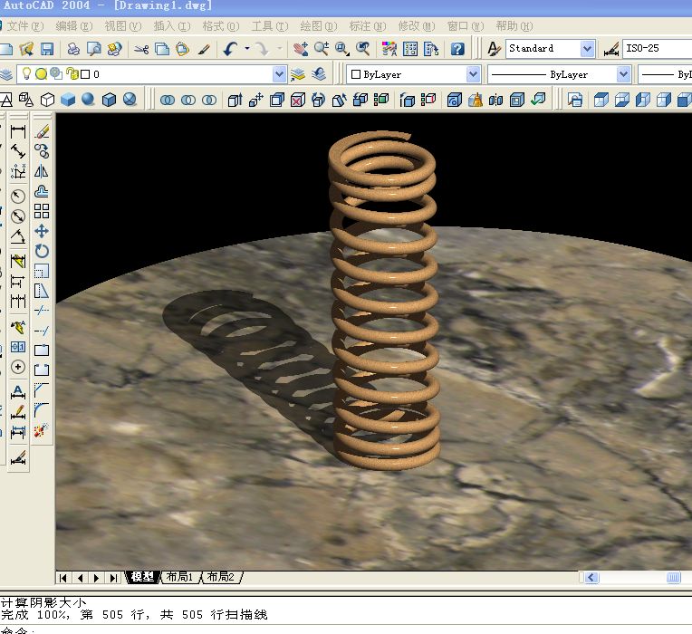Open the 格式 (Format) menu
The height and width of the screenshot is (634, 692).
pyautogui.click(x=220, y=26)
